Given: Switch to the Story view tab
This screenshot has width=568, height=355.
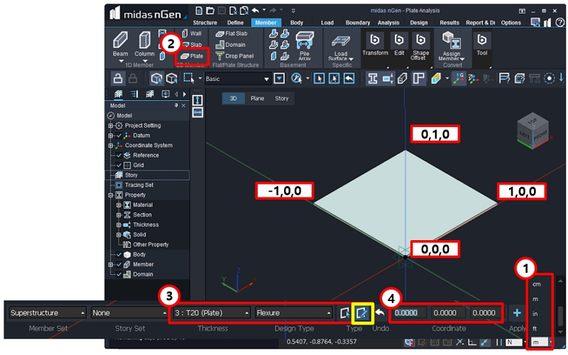Looking at the screenshot, I should (x=281, y=99).
